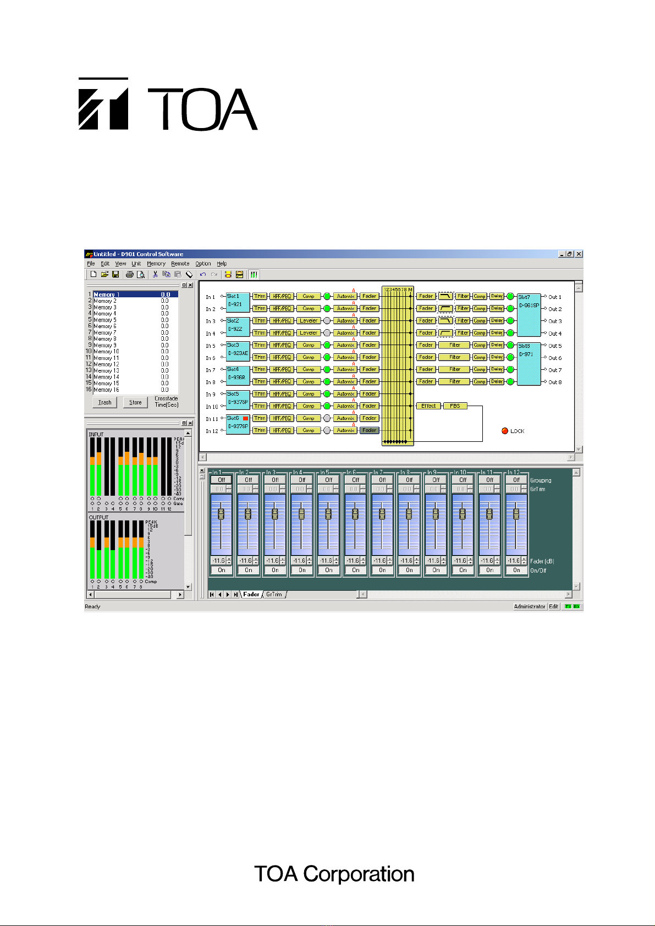Toggle the In 1 On/Off button
This screenshot has height=926, width=655.
(222, 570)
